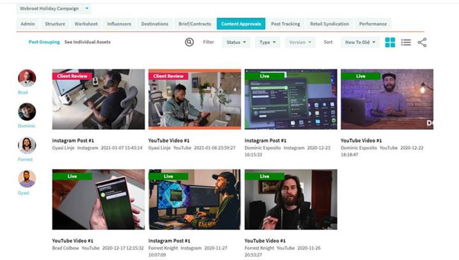Click the Filter label
The image size is (459, 260).
[208, 42]
